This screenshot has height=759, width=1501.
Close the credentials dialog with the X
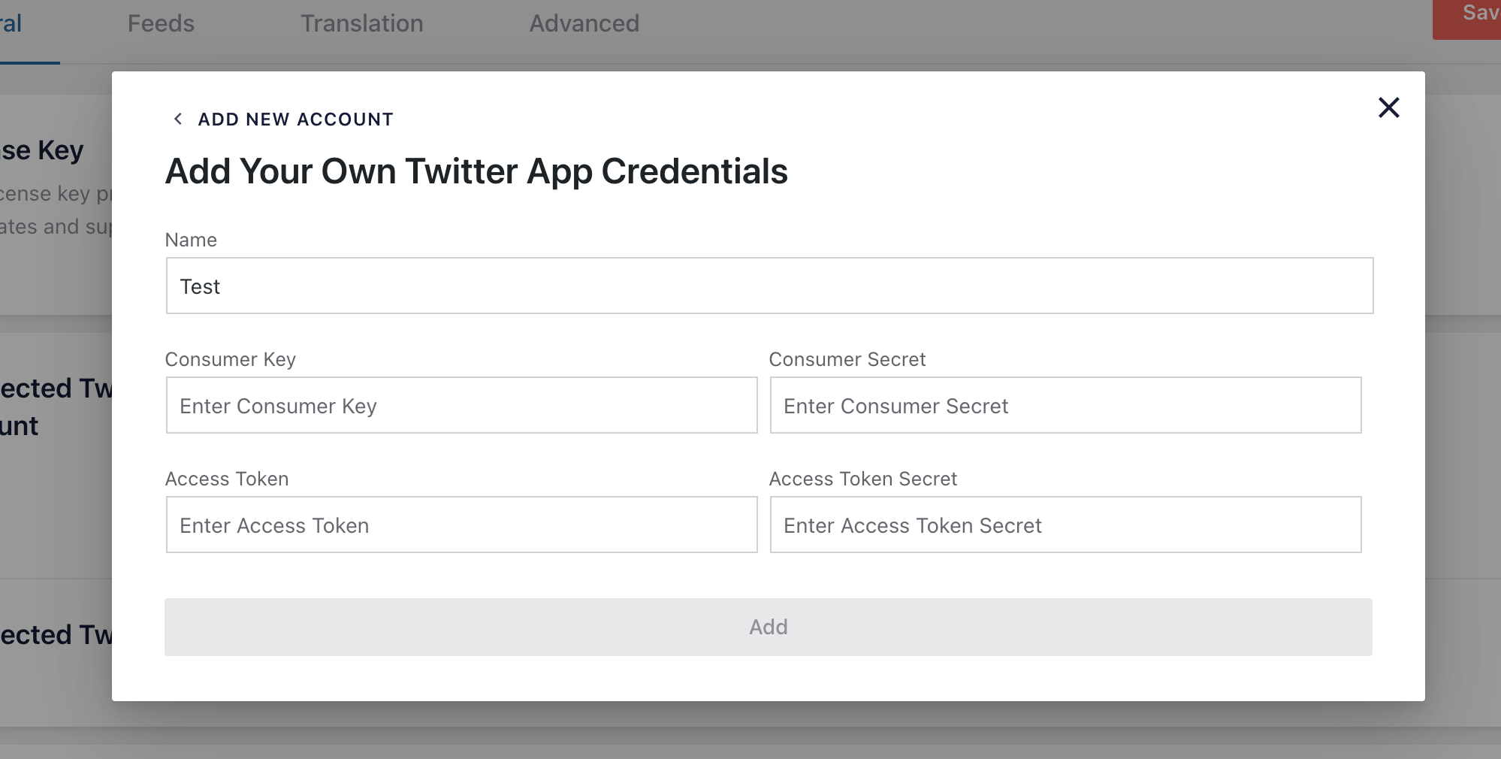tap(1388, 107)
